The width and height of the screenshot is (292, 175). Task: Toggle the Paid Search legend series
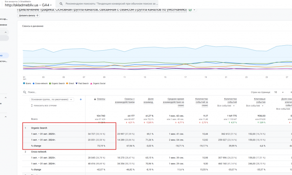click(82, 83)
